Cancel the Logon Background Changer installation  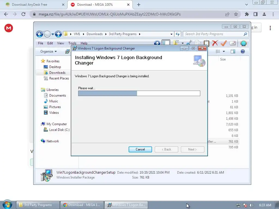click(140, 149)
